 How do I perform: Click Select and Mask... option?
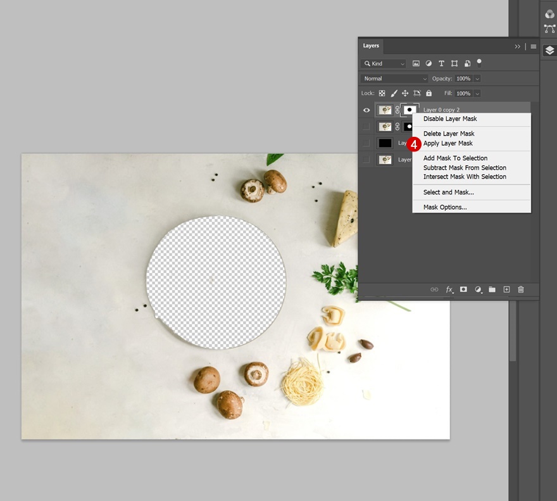448,192
